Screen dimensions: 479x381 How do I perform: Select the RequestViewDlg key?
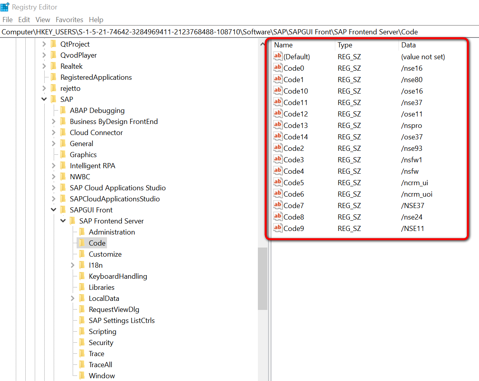coord(114,310)
